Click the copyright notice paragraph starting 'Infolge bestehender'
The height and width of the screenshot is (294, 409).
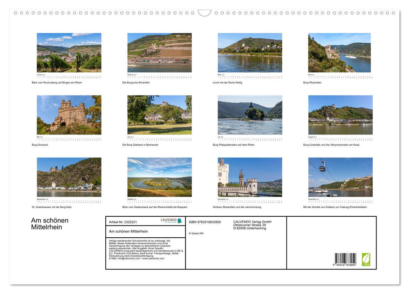(146, 249)
